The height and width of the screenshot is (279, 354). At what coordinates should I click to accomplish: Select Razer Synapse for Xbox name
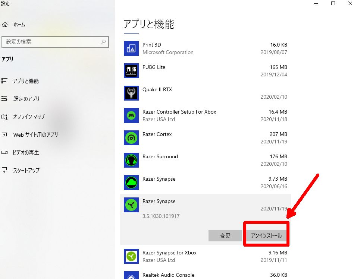pyautogui.click(x=169, y=253)
